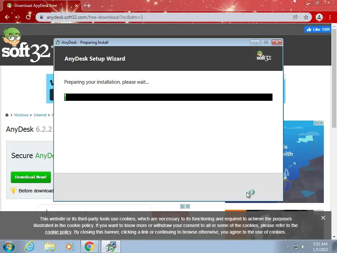Open the Windows breadcrumb link
The image size is (337, 253).
[x=21, y=115]
